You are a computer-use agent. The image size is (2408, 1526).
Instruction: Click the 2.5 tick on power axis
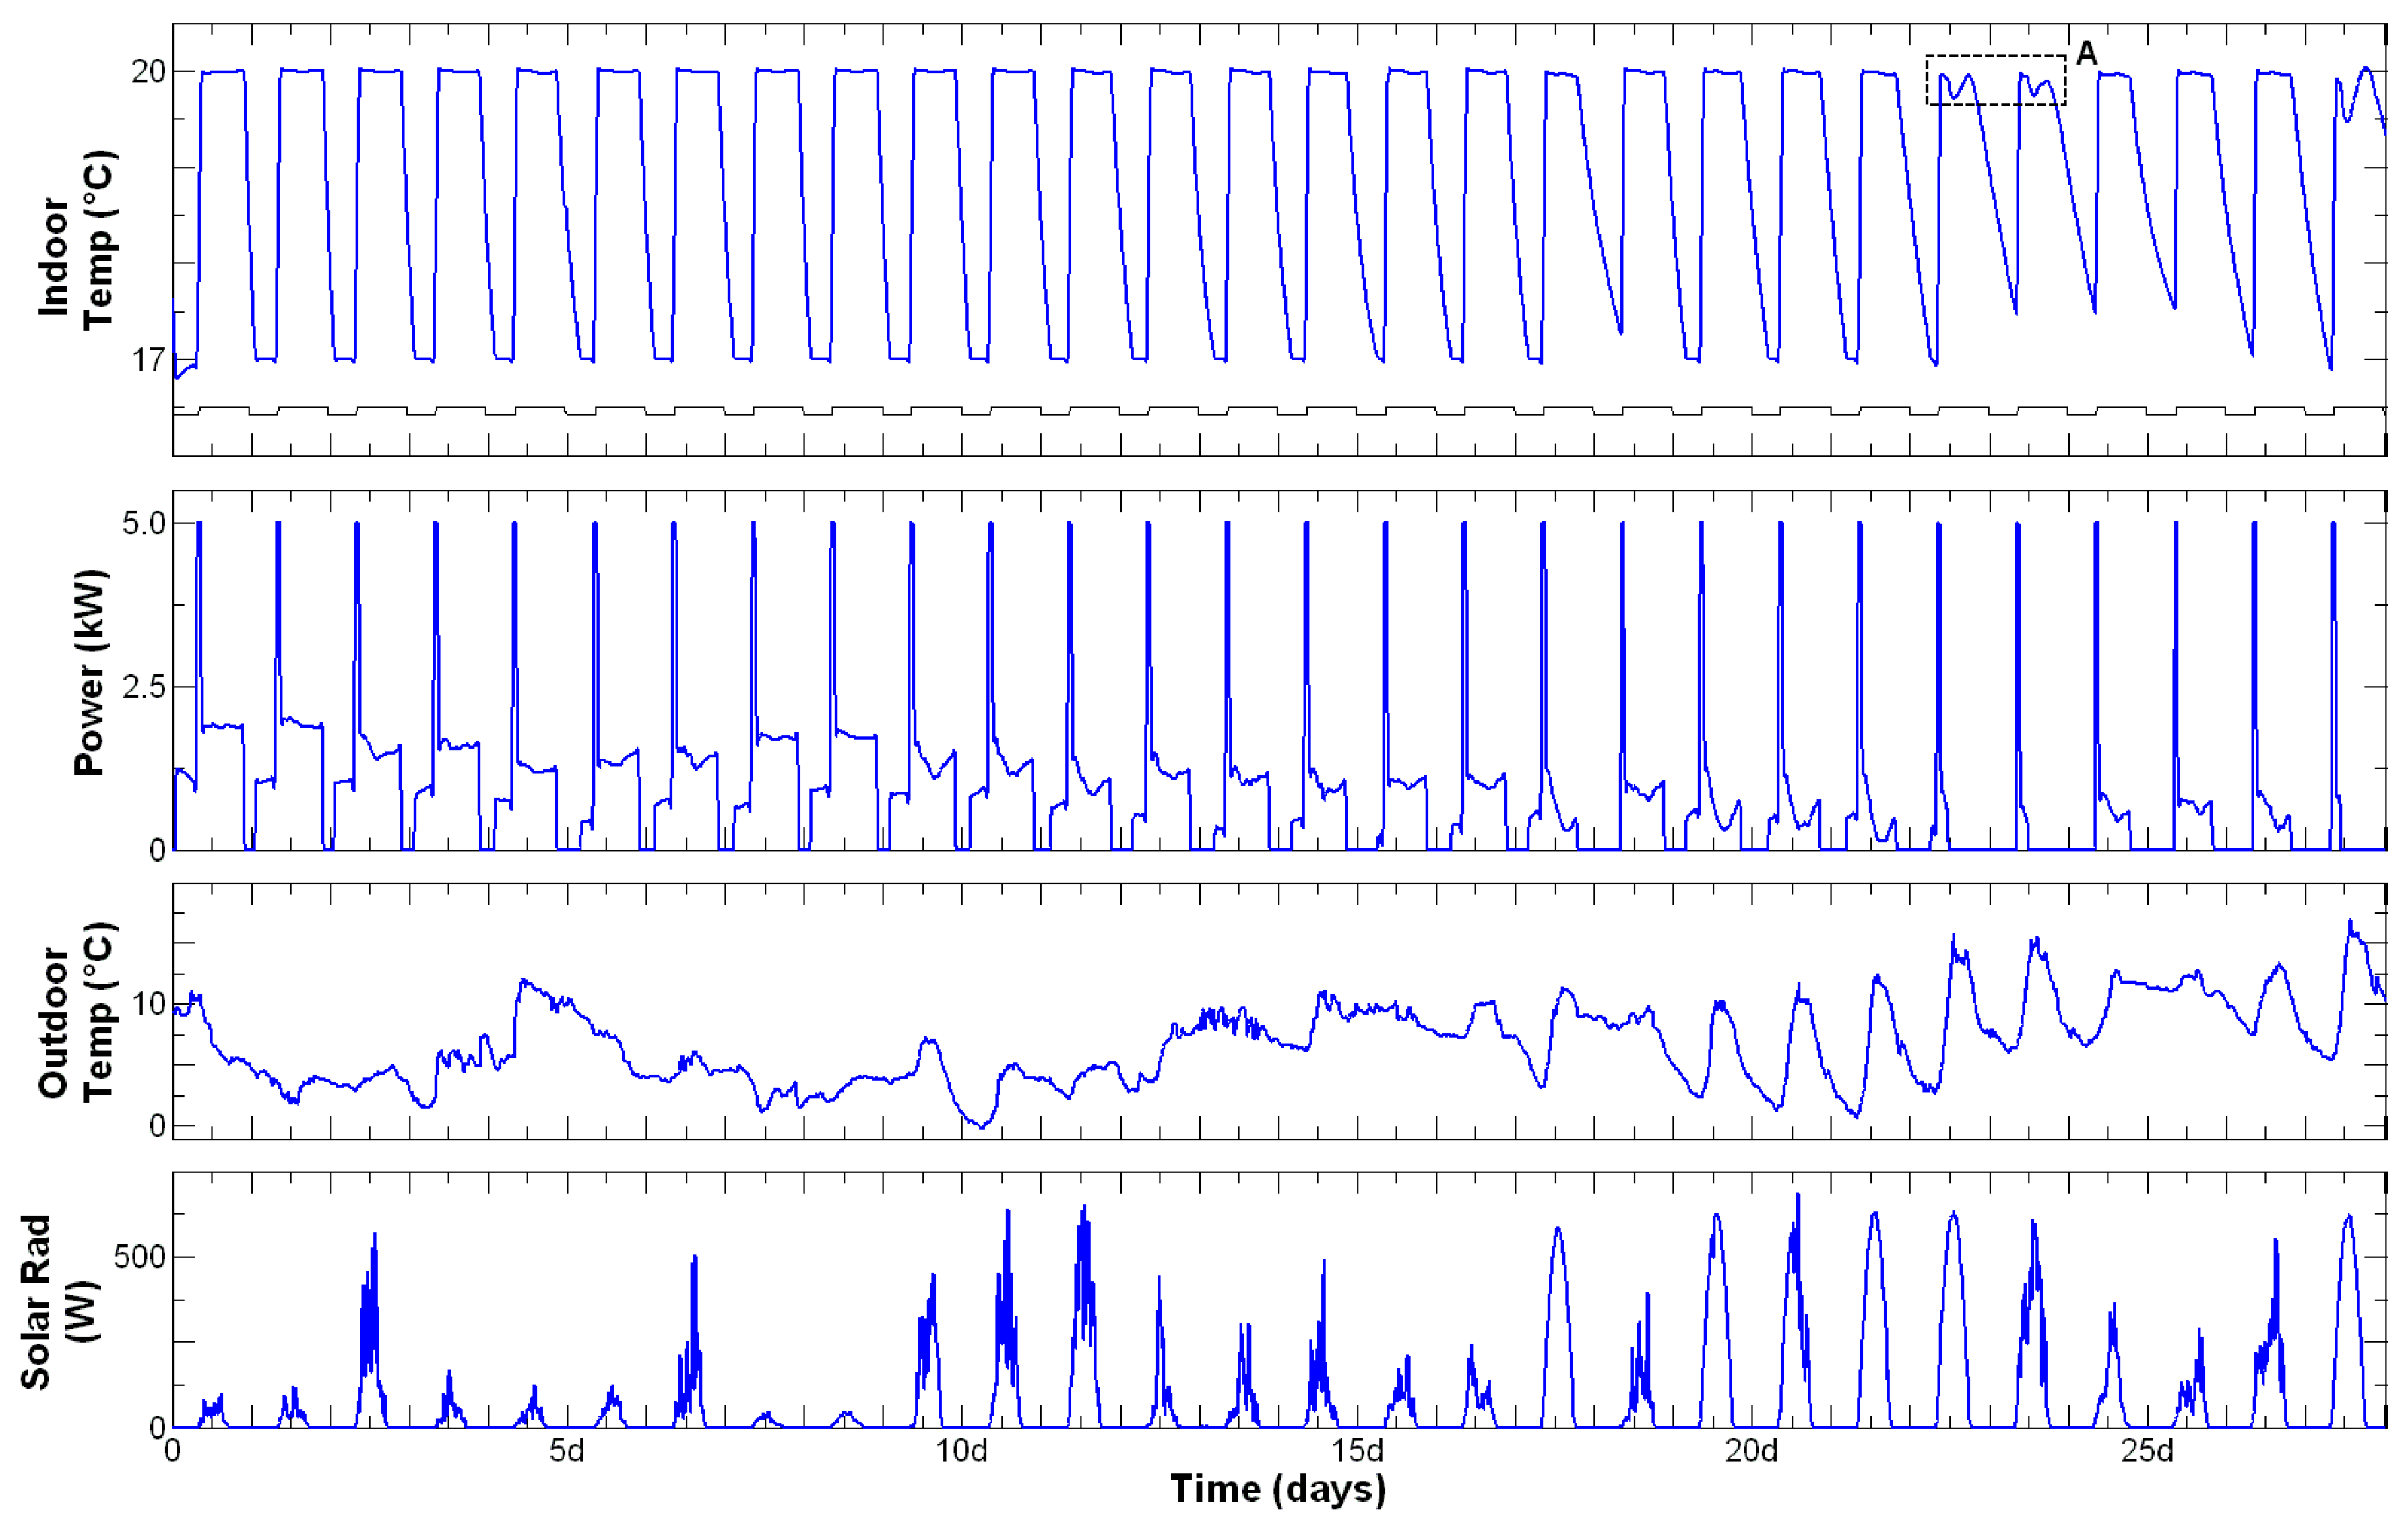[143, 687]
